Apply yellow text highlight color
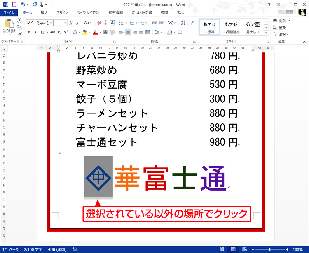 pos(85,32)
